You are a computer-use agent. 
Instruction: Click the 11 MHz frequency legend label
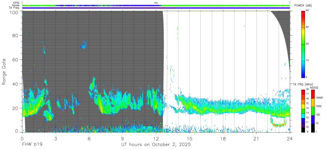coord(307,122)
